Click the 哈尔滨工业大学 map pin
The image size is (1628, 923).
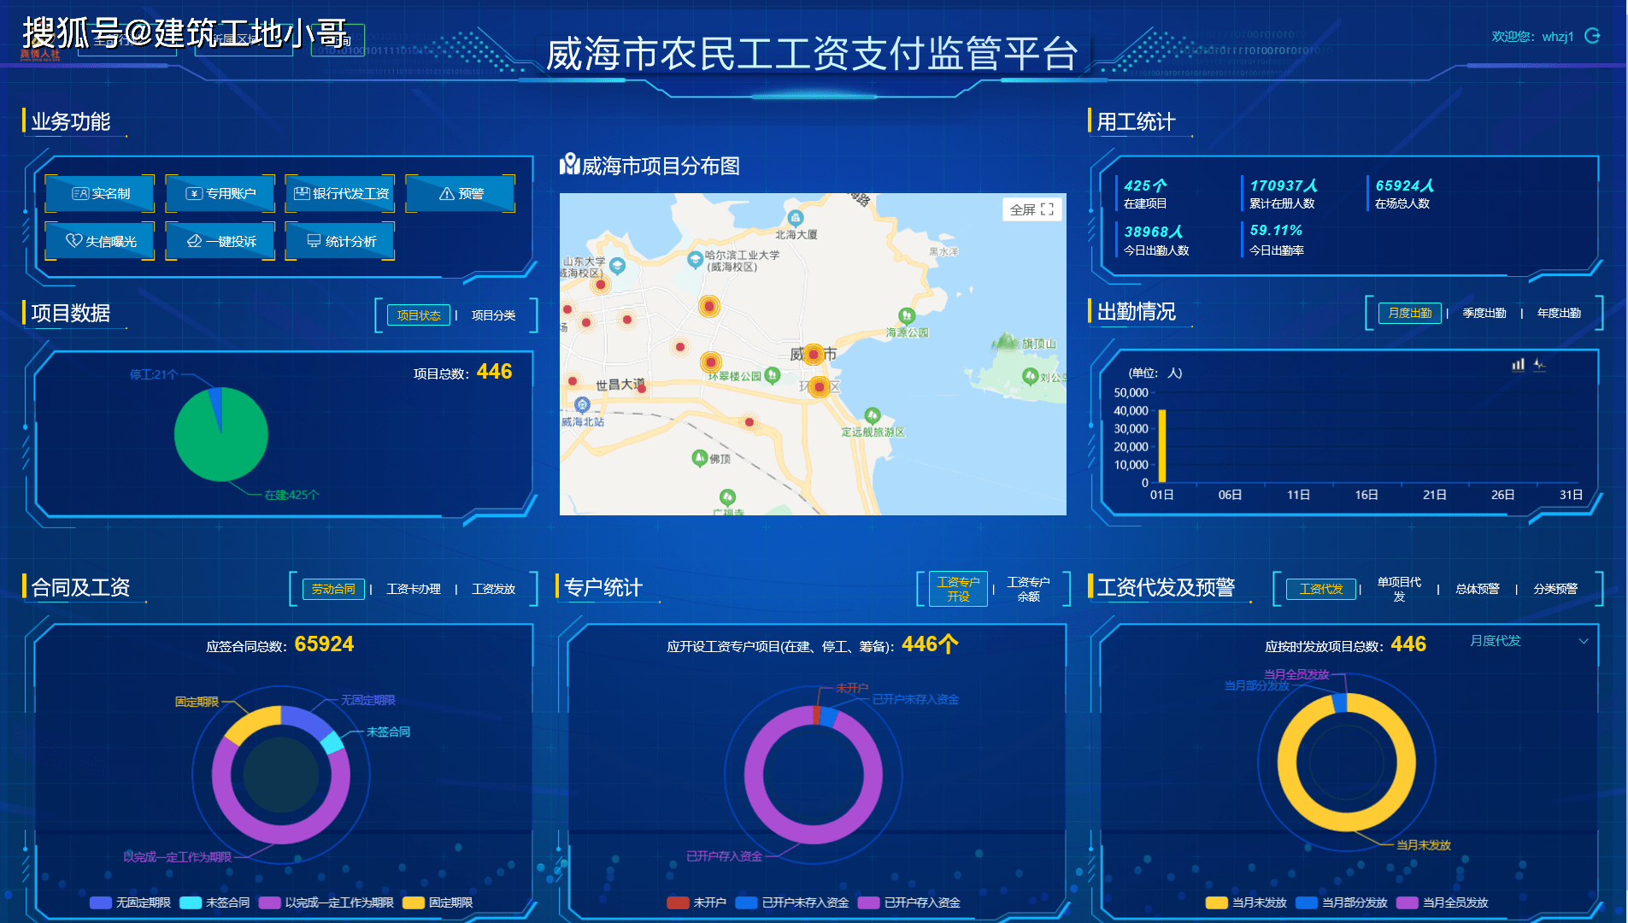695,260
